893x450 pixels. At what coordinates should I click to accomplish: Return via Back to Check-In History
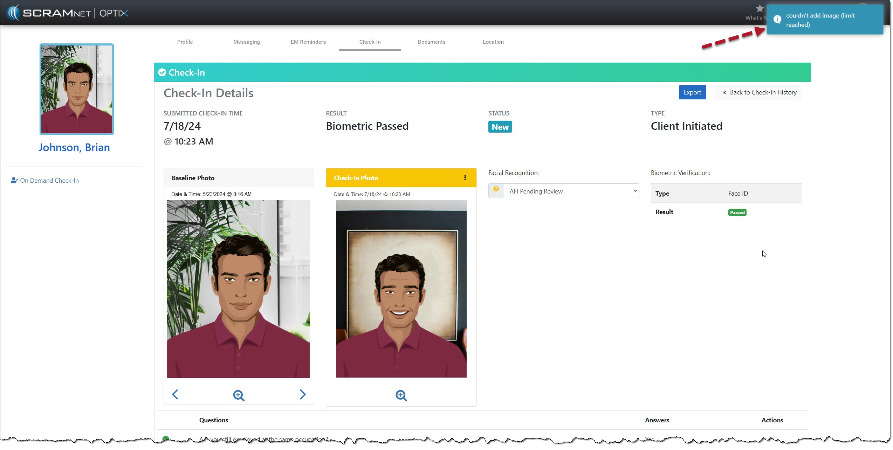[x=759, y=92]
